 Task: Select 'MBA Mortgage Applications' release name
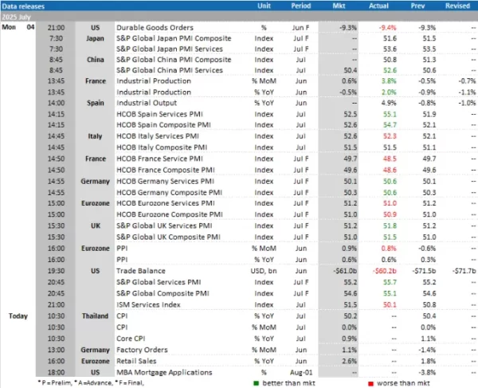164,372
